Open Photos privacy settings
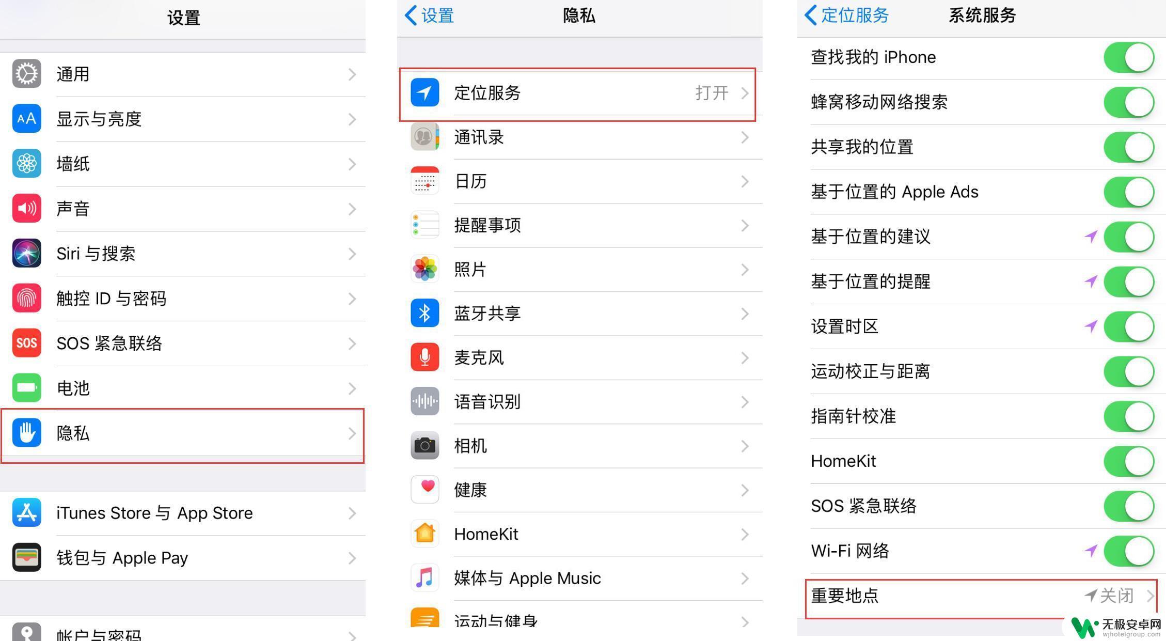Screen dimensions: 1166x641 (x=580, y=269)
